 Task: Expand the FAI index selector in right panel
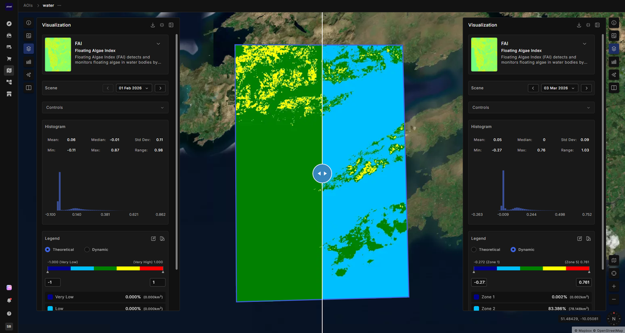584,44
